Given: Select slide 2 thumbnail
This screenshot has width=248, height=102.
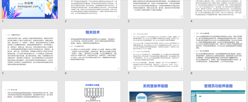Looking at the screenshot, I should pos(92,9).
